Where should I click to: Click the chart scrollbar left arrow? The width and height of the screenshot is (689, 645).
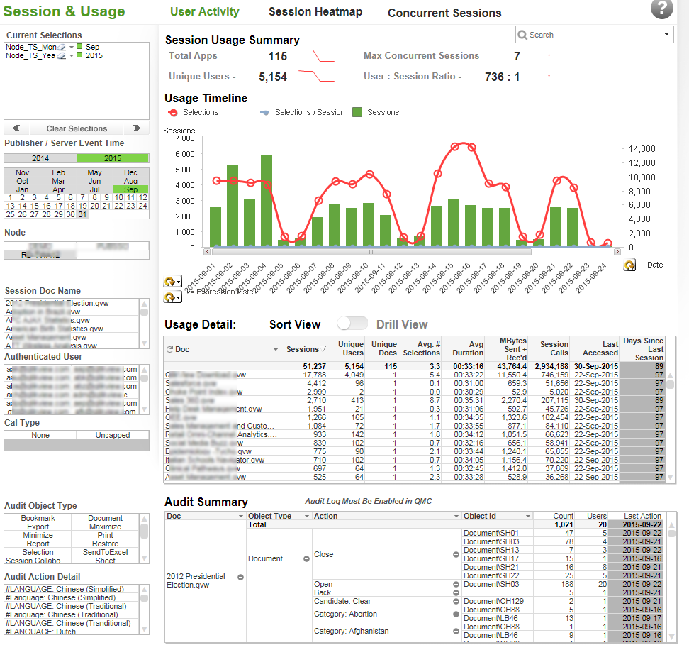pos(207,252)
